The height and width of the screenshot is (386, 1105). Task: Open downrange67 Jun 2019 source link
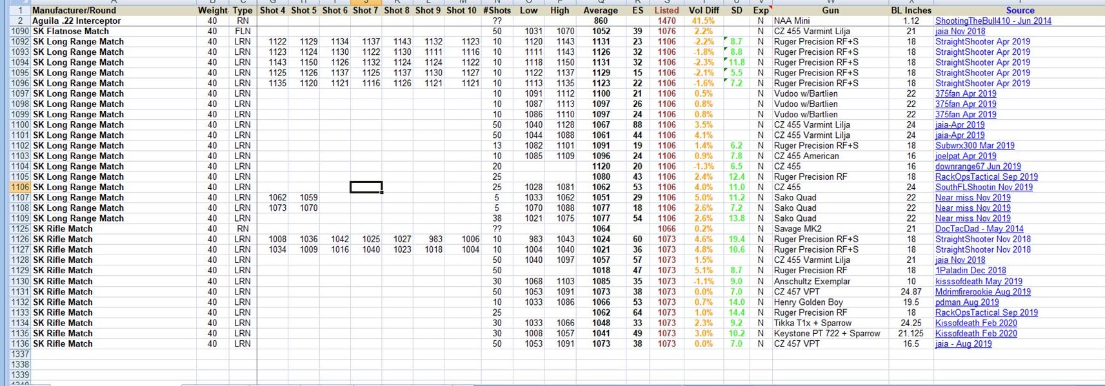[x=978, y=166]
